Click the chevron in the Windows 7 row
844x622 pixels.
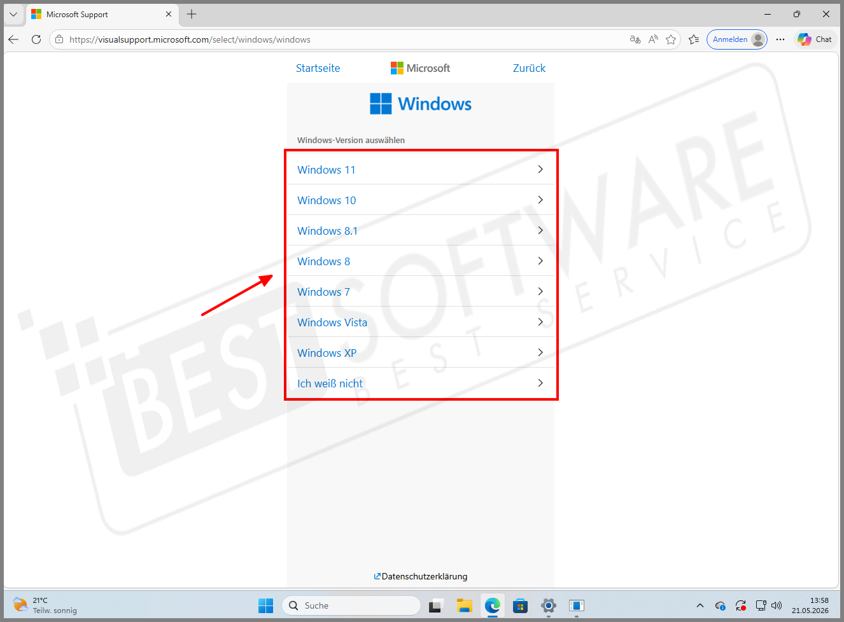(x=540, y=291)
